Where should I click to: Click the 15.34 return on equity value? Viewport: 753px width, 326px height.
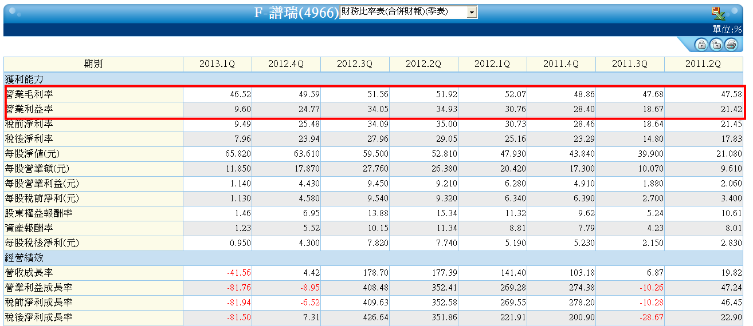(447, 213)
